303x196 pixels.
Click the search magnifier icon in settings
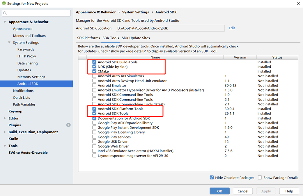pyautogui.click(x=5, y=13)
